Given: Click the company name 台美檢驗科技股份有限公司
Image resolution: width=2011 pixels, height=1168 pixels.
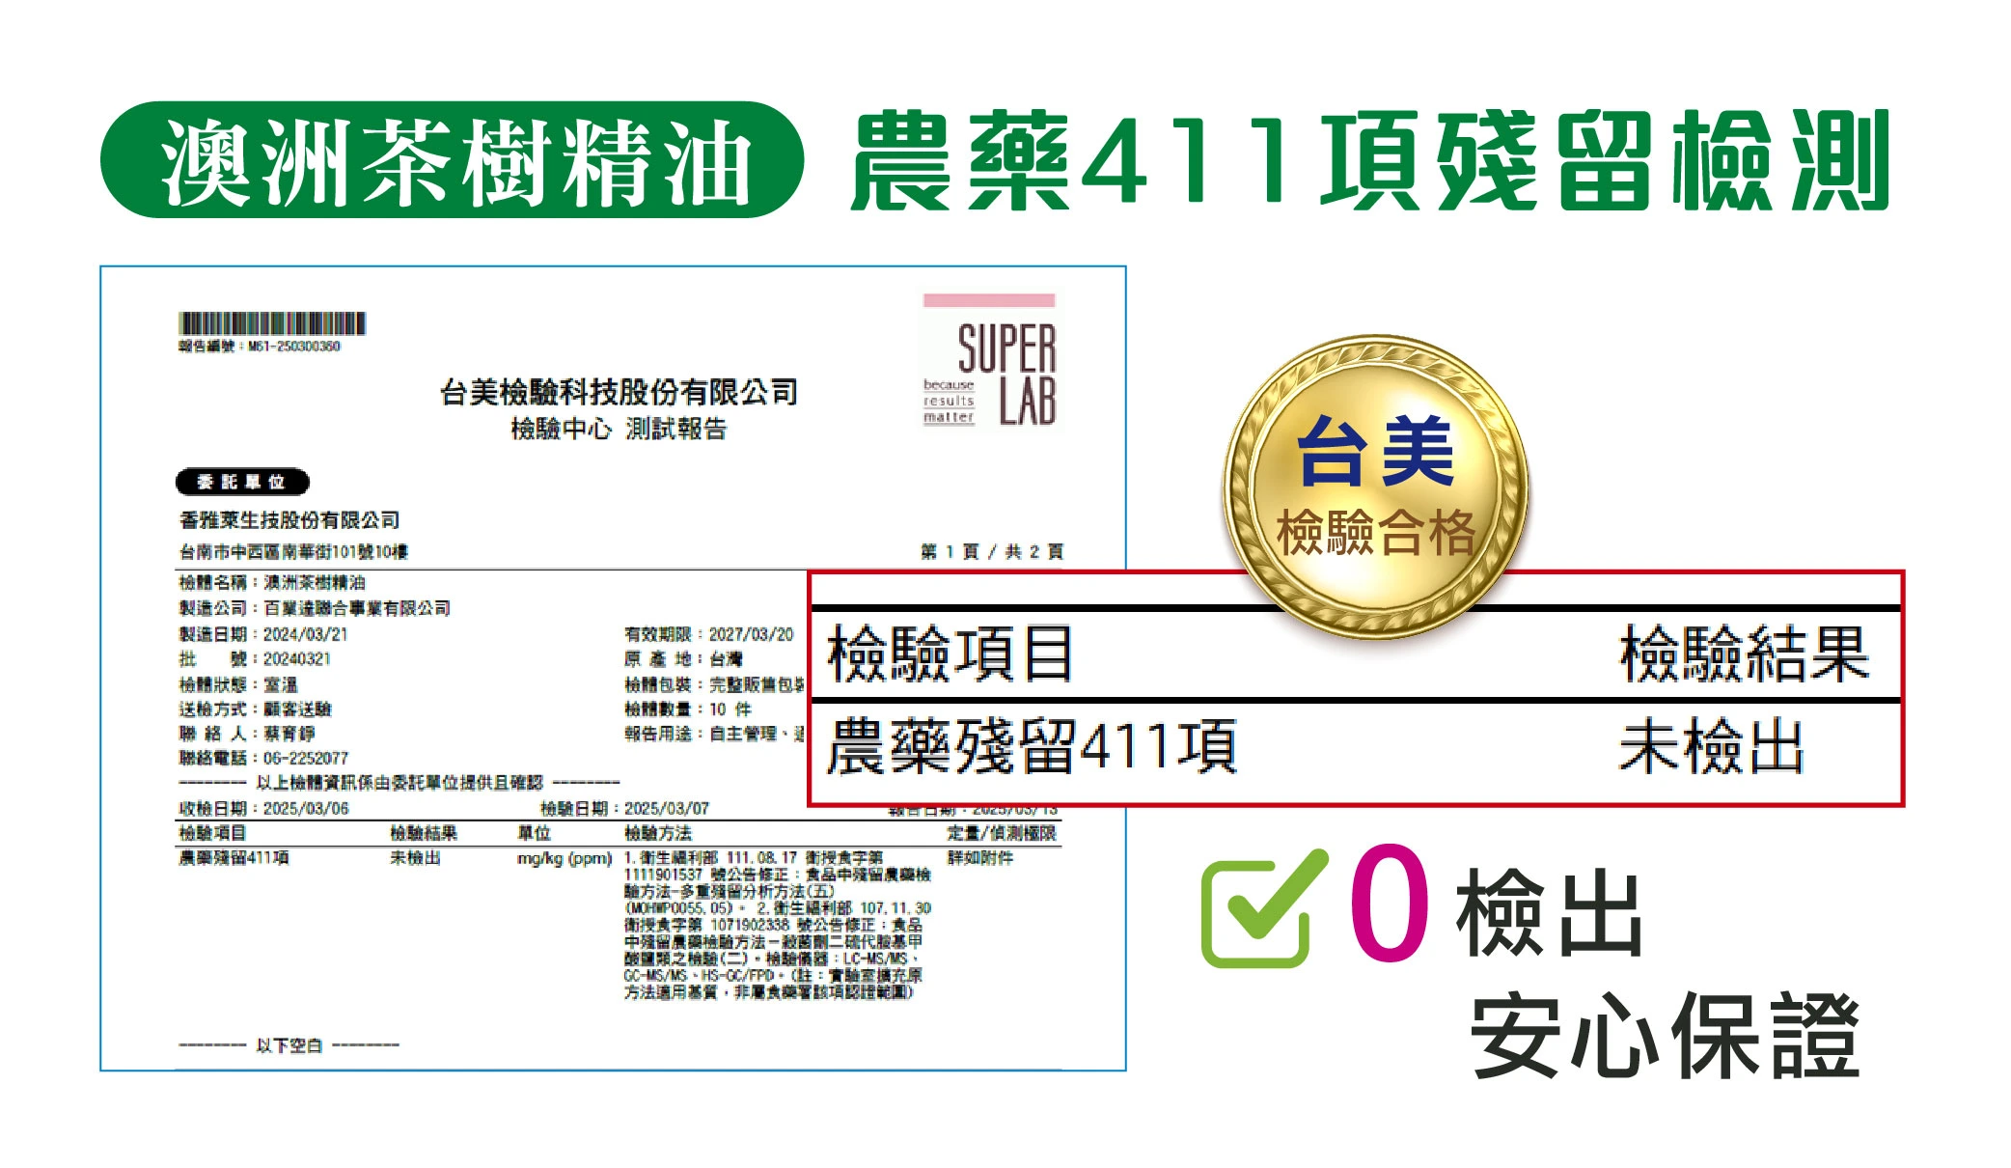Looking at the screenshot, I should (x=619, y=393).
